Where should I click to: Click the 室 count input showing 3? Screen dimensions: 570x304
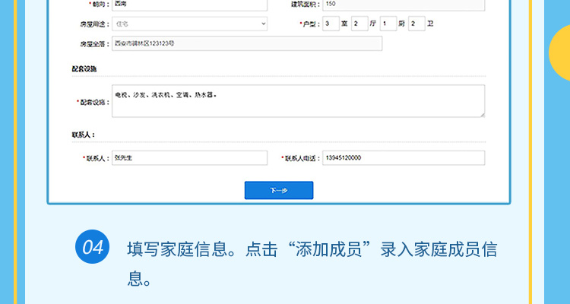tap(331, 24)
